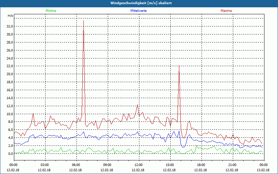Click the 32,0 y-axis tick label

[x=9, y=26]
